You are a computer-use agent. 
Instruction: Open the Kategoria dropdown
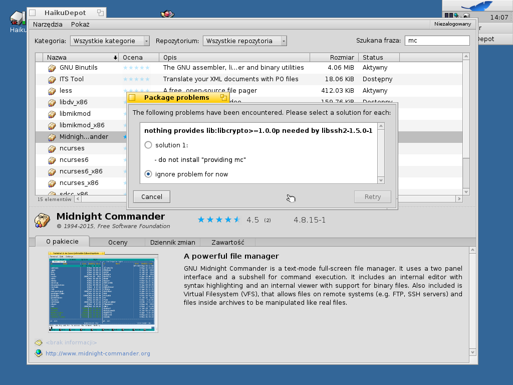pyautogui.click(x=110, y=41)
